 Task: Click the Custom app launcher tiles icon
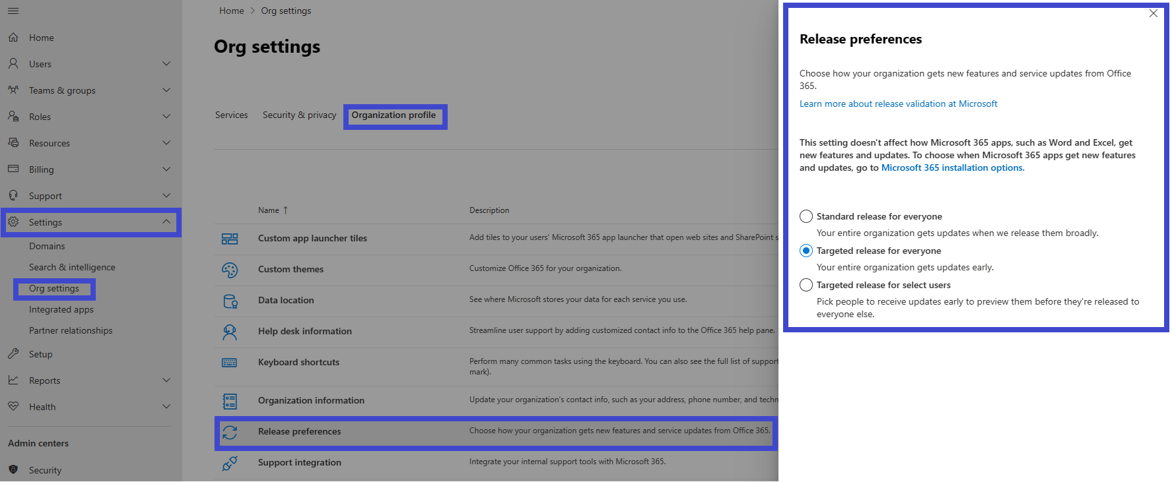(x=230, y=239)
